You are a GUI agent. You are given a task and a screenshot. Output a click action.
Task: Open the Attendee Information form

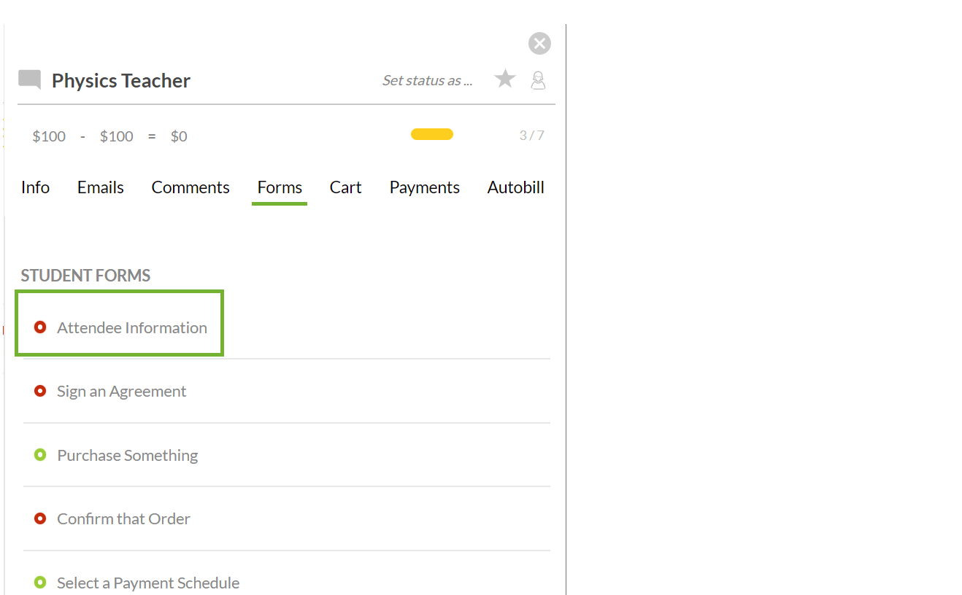pos(132,328)
